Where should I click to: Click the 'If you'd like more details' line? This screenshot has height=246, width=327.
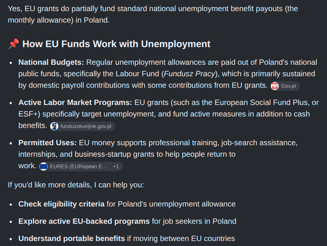76,185
